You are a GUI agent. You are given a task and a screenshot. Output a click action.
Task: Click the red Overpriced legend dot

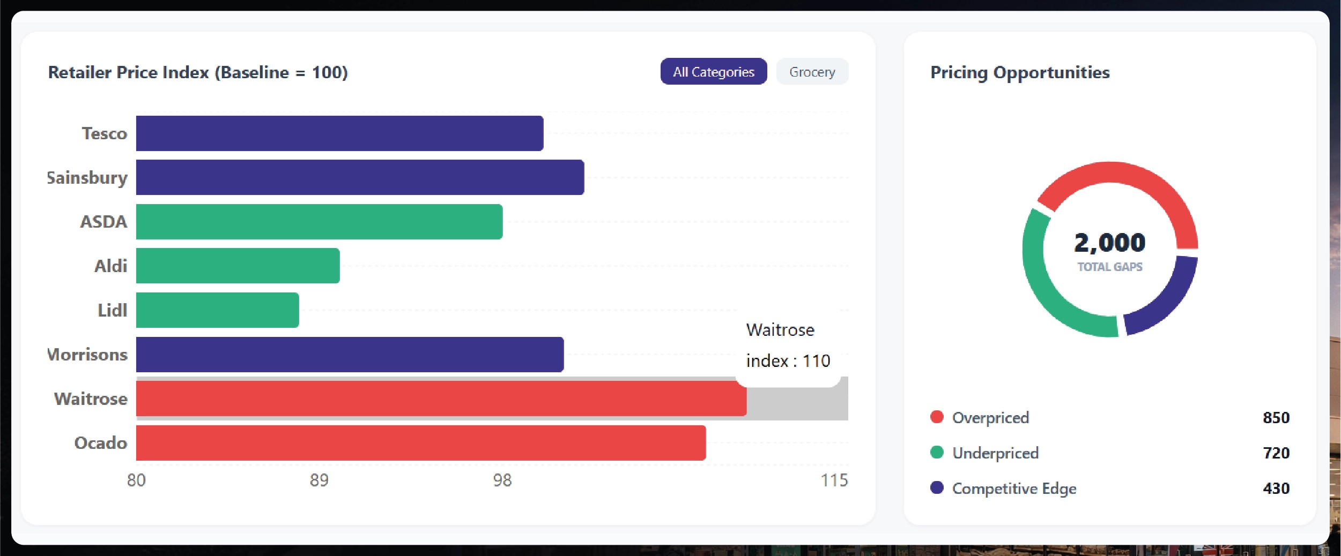(x=937, y=417)
